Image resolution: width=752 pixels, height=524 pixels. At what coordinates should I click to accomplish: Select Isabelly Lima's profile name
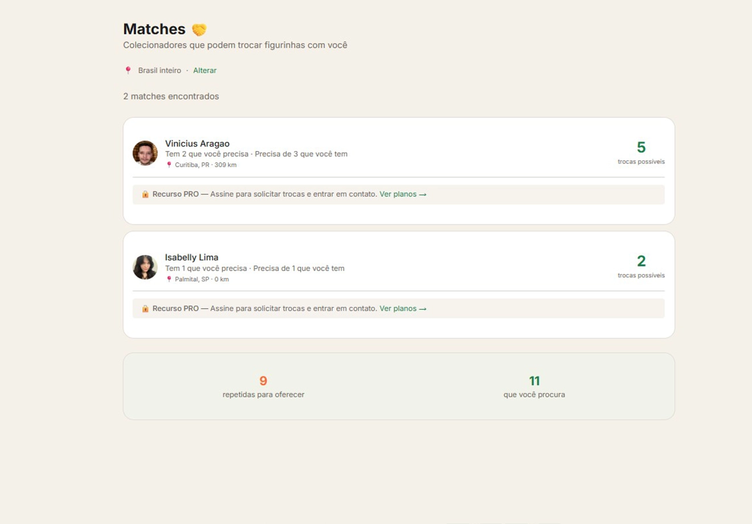[x=191, y=257]
